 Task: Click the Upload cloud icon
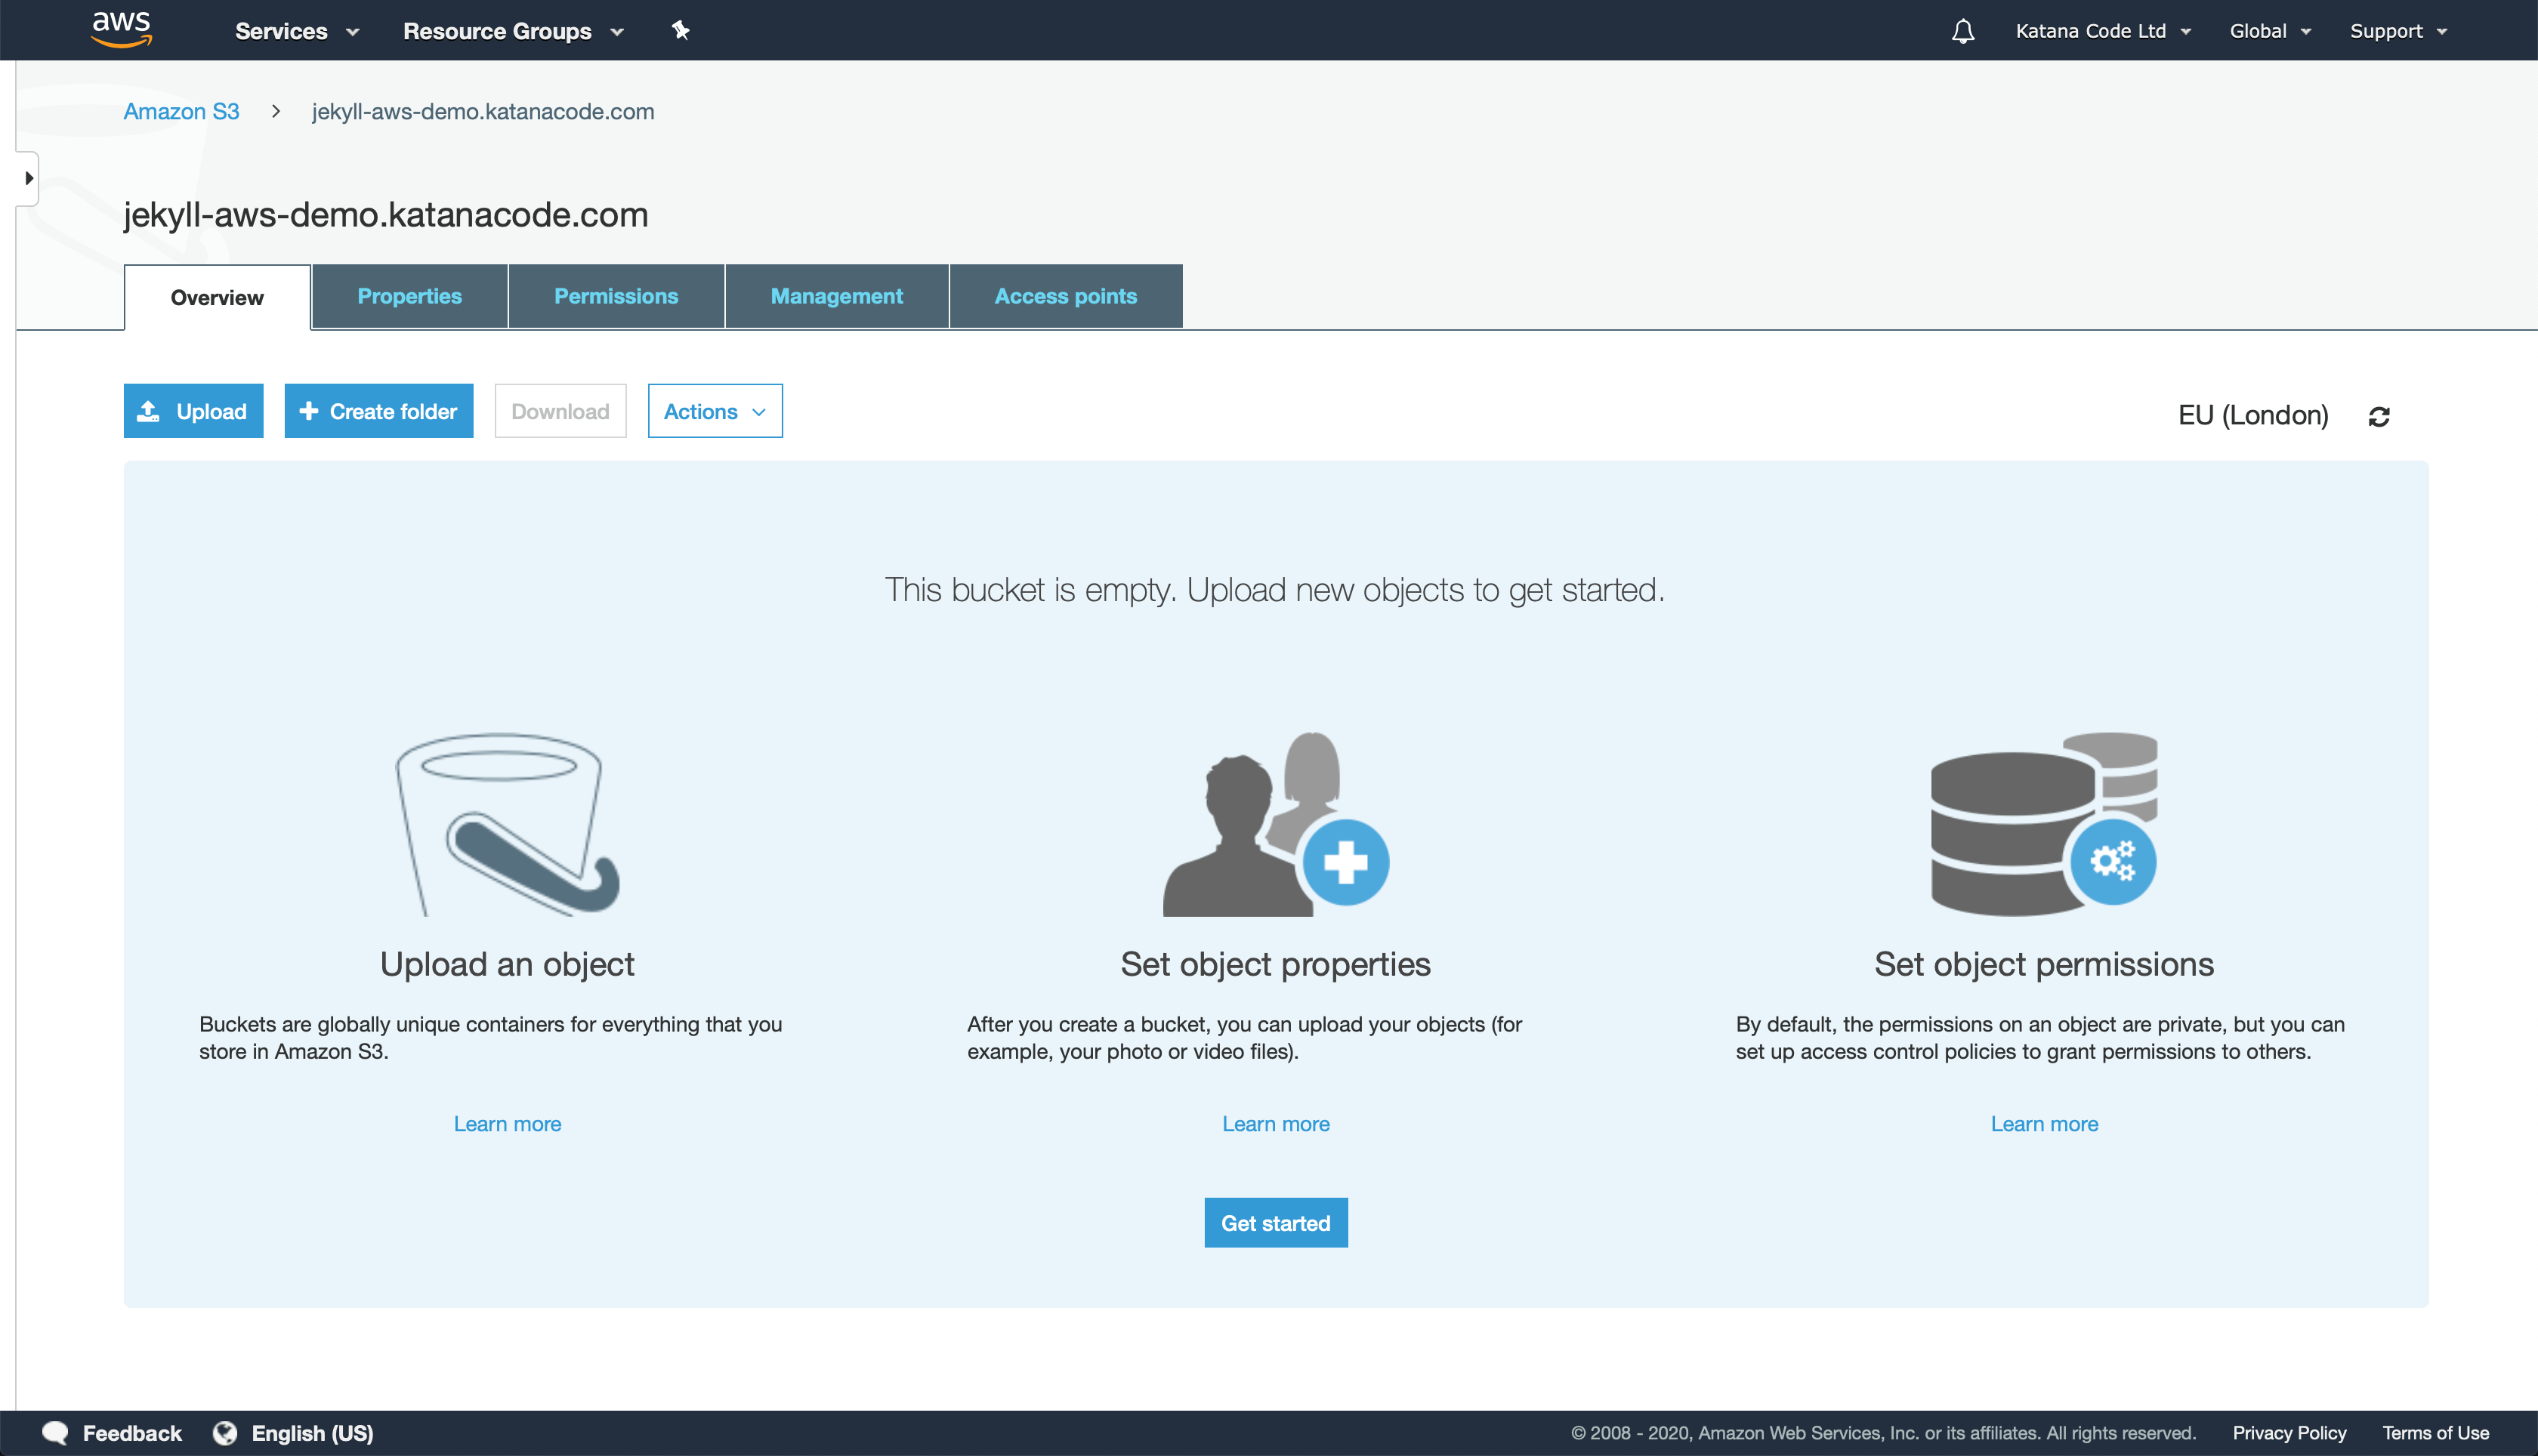[150, 410]
